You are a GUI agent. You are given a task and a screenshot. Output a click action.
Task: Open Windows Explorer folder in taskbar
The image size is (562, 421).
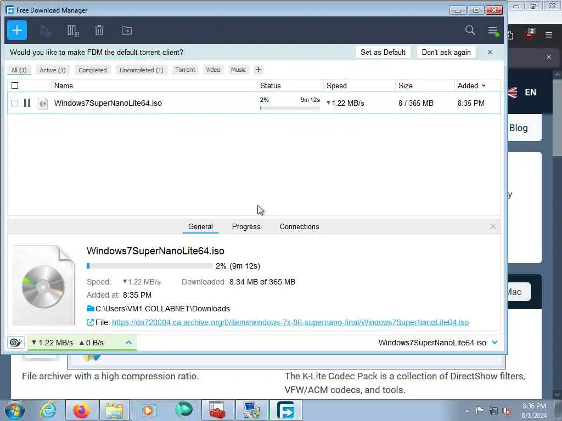[114, 410]
